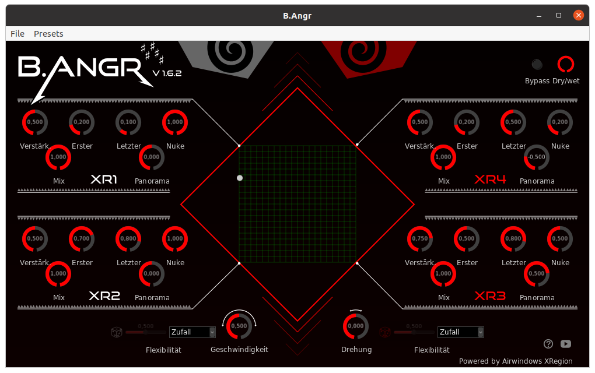
Task: Select the XR4 label
Action: [x=490, y=179]
